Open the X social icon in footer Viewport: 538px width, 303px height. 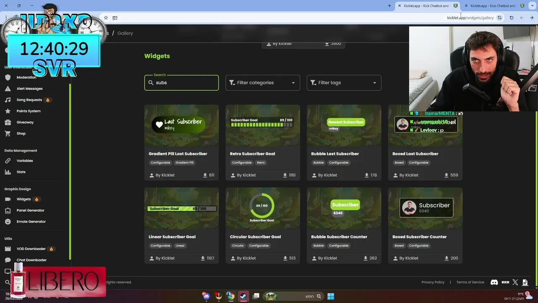[515, 282]
